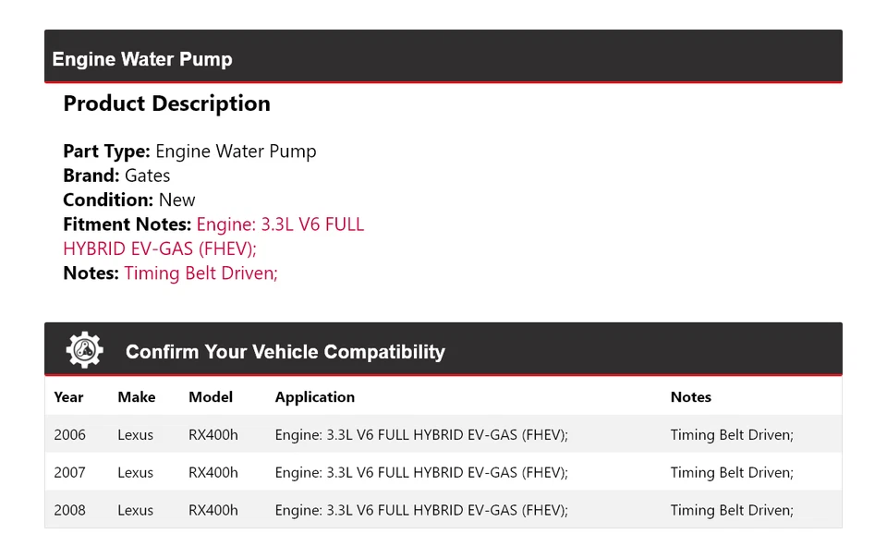This screenshot has height=558, width=887.
Task: Click the gear icon beside Confirm Your Vehicle Compatibility
Action: (84, 351)
